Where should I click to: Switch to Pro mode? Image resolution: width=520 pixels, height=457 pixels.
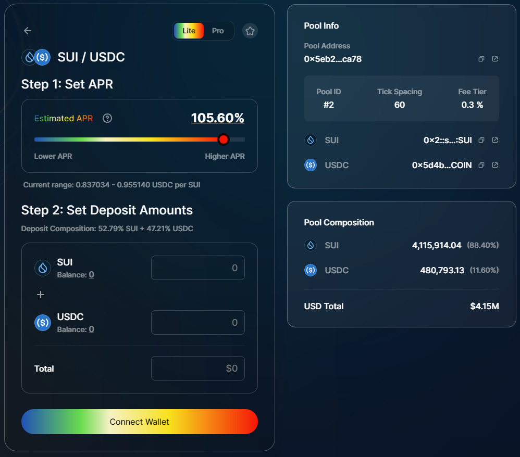[x=218, y=31]
